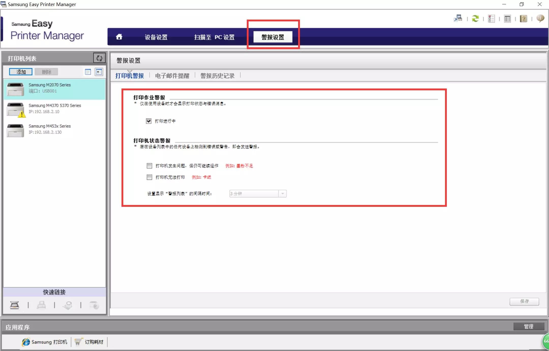
Task: Refresh the 打印机列表 panel
Action: [x=99, y=58]
